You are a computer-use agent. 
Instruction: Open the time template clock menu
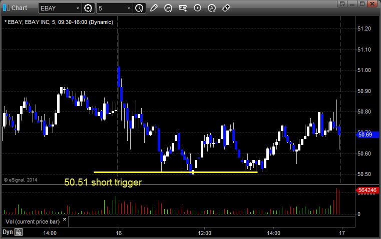coord(139,8)
